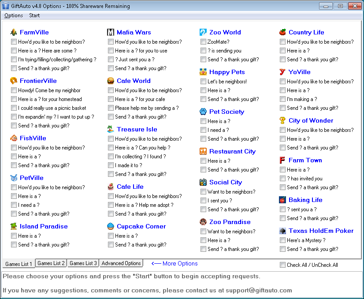Check 'Here is a ? Help me adopt ?'
This screenshot has width=364, height=299.
coord(111,205)
